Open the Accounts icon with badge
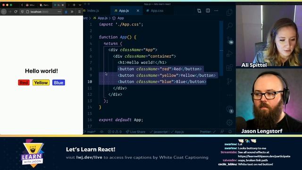This screenshot has height=170, width=302. [230, 110]
